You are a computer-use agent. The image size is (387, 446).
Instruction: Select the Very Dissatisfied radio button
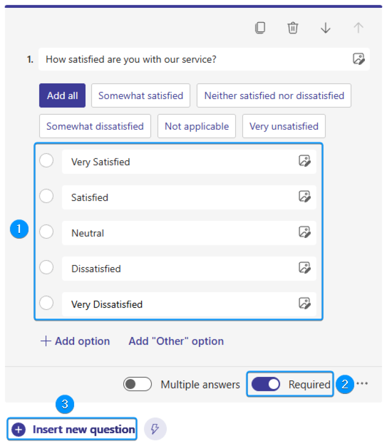(46, 303)
